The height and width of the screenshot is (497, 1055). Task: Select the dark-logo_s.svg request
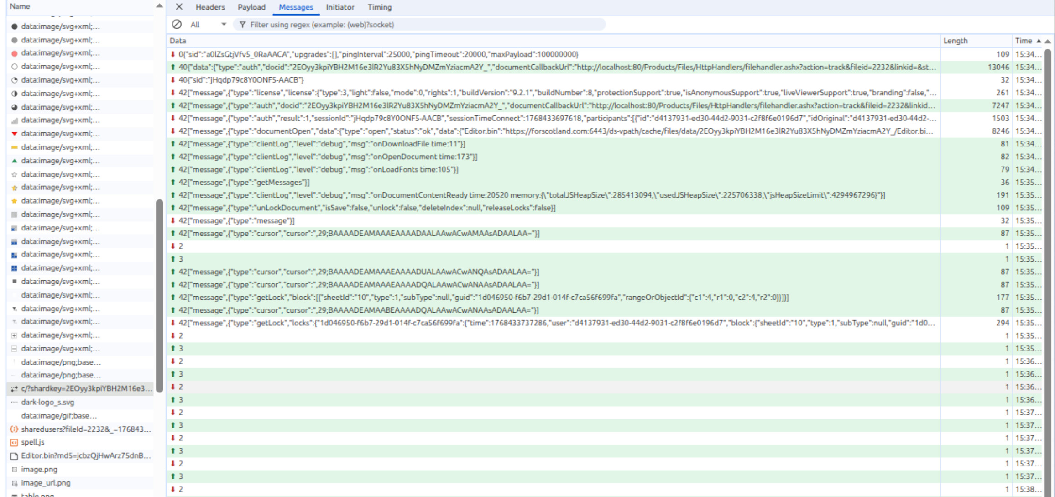(47, 402)
